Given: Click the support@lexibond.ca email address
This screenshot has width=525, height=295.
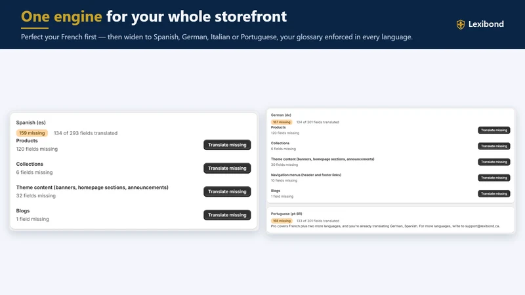Looking at the screenshot, I should [482, 226].
